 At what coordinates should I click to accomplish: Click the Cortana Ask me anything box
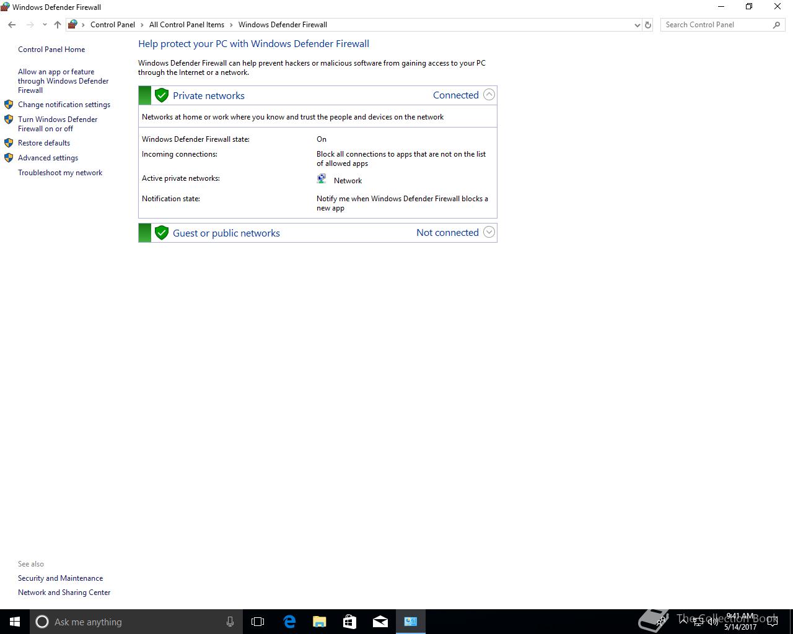tap(136, 622)
